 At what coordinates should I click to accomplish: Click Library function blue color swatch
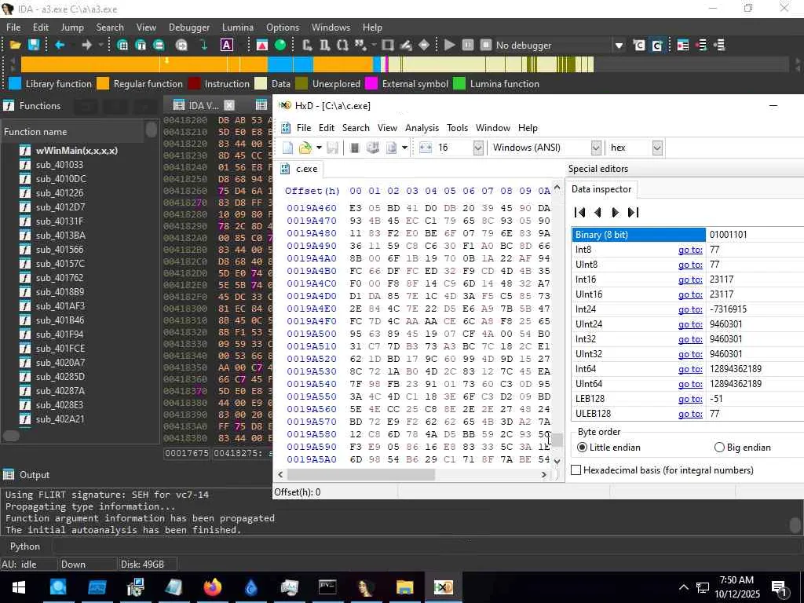[15, 83]
